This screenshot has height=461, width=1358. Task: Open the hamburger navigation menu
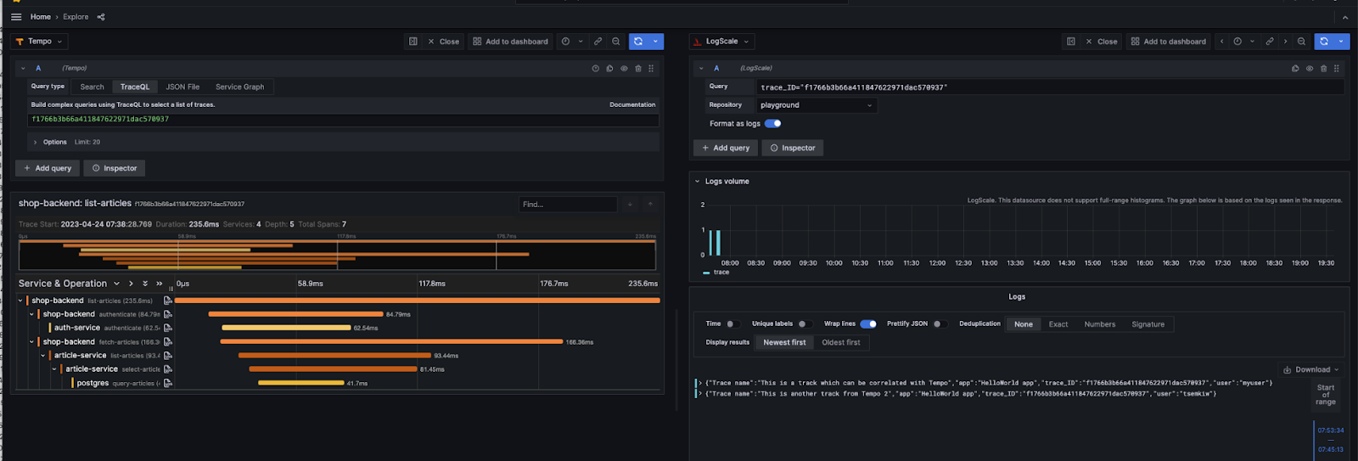click(16, 17)
